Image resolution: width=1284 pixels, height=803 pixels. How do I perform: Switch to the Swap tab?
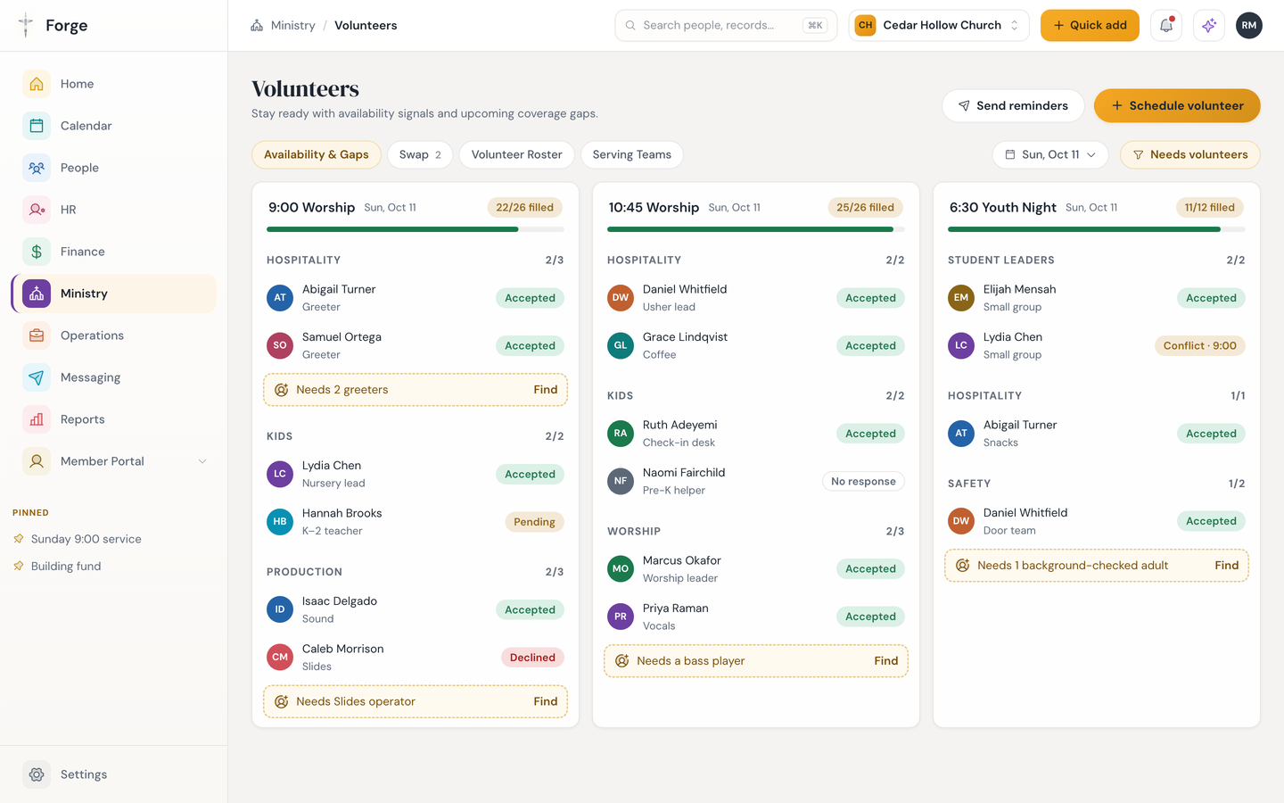(420, 154)
